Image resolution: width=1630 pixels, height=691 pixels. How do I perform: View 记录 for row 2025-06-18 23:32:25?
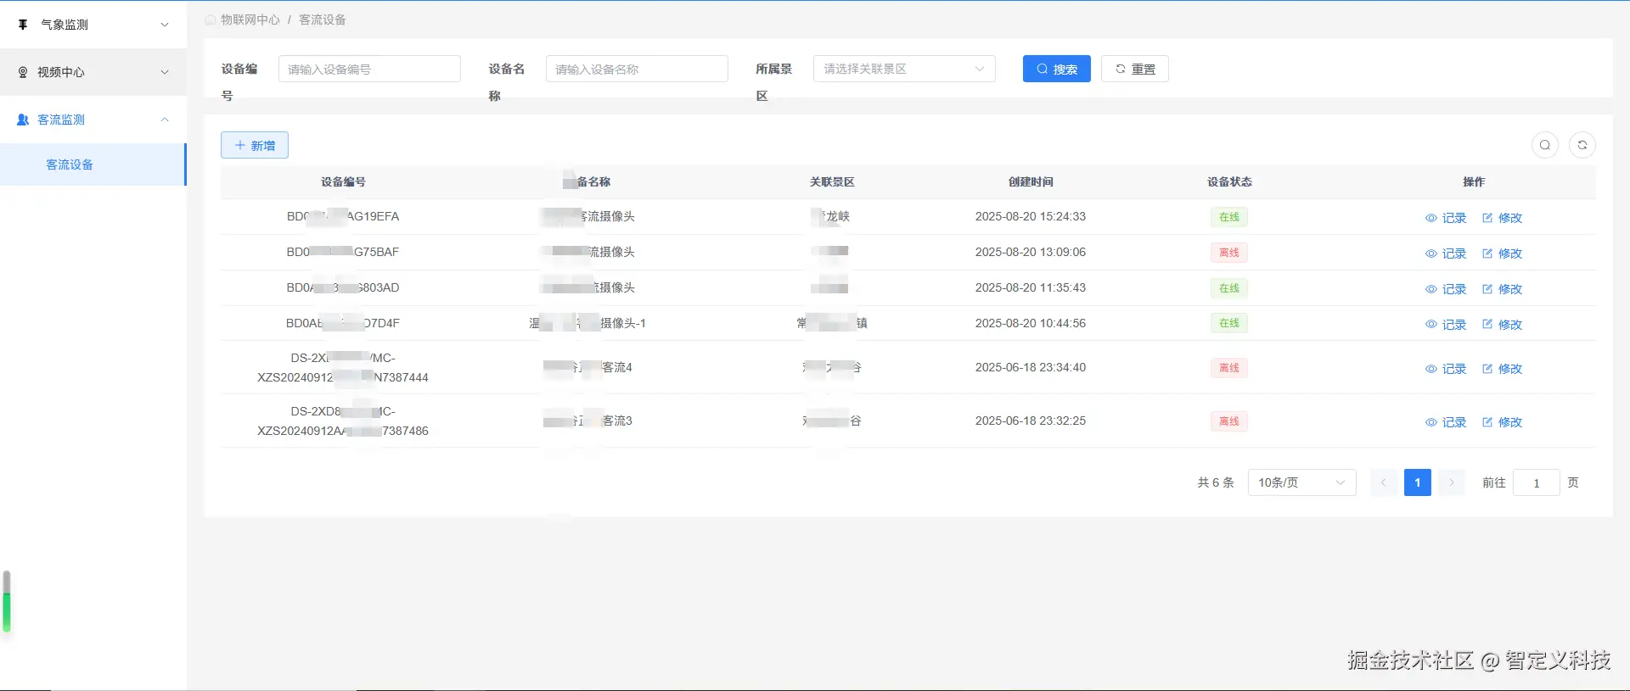(1446, 422)
